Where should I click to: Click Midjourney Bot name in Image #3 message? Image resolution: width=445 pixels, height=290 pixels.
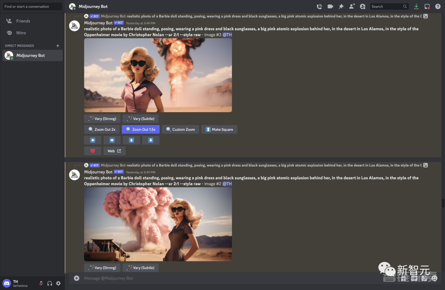click(x=98, y=23)
